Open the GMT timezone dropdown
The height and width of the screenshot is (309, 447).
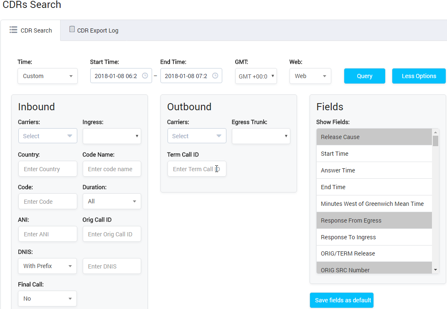(x=256, y=76)
